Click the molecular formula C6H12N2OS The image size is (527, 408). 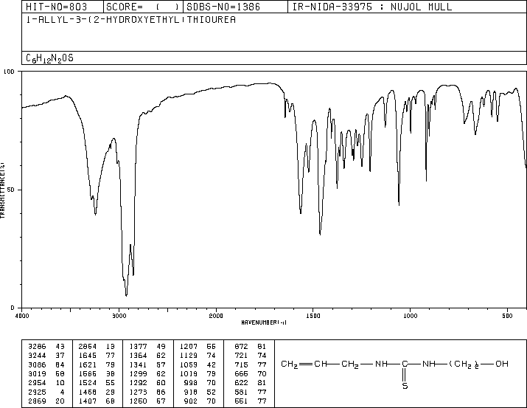(49, 58)
